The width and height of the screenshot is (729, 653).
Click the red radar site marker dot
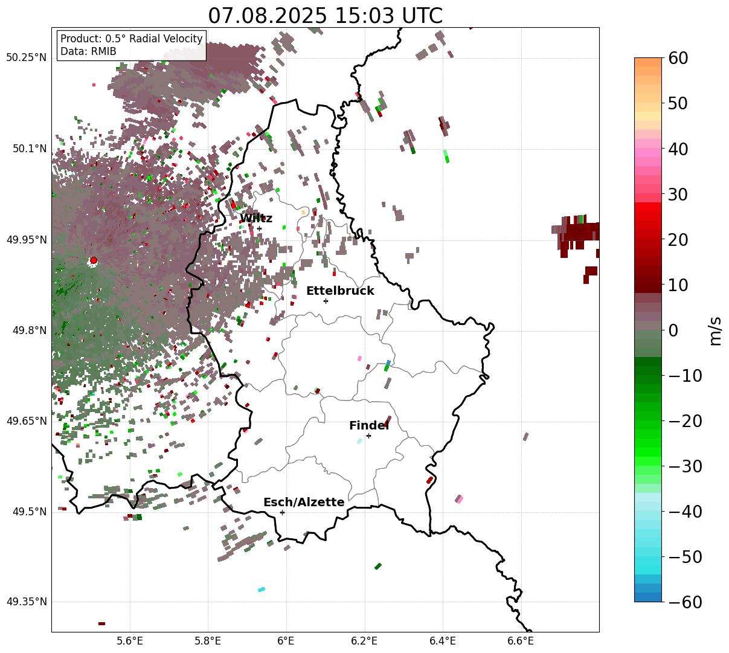tap(94, 260)
